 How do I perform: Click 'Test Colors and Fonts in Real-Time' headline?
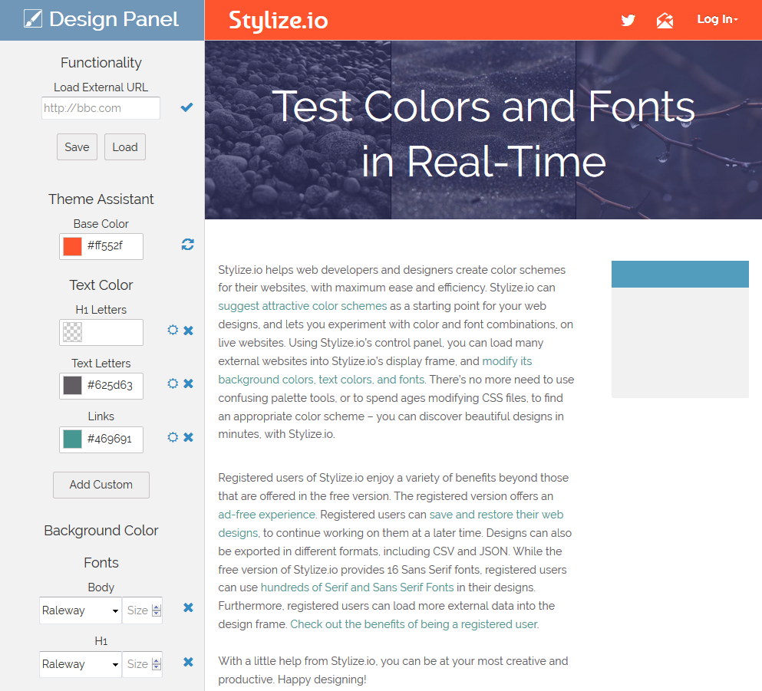click(x=483, y=134)
